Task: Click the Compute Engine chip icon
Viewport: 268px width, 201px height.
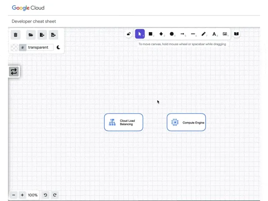Action: coord(175,122)
